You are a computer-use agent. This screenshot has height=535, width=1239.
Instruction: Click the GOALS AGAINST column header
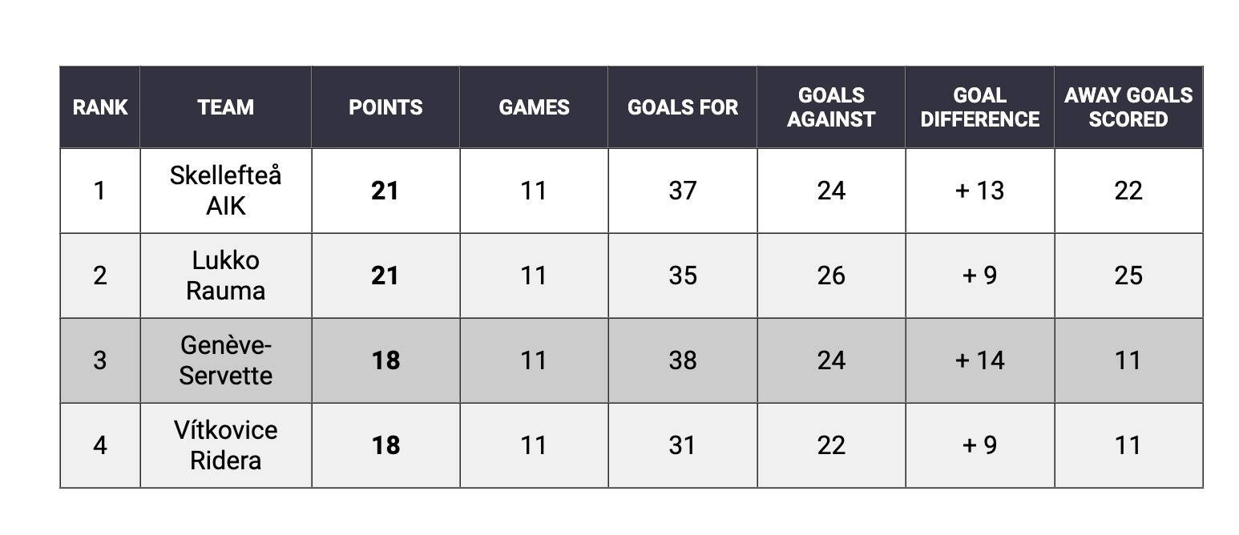tap(831, 107)
